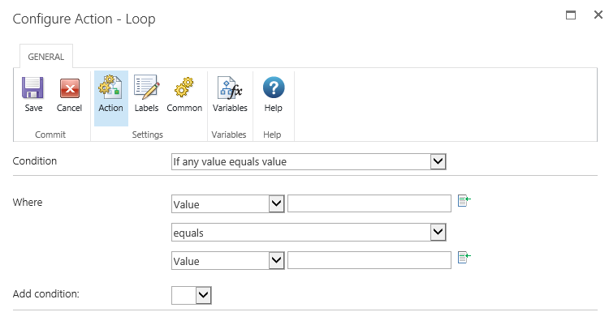Open the second Value type dropdown
609x325 pixels.
point(276,261)
